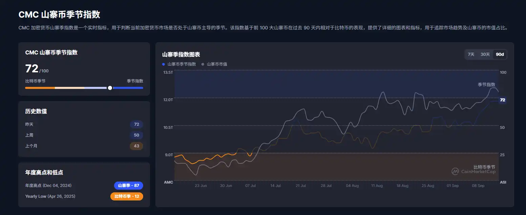Click the 山寨季指数图表 chart title
The image size is (526, 215).
[x=181, y=54]
